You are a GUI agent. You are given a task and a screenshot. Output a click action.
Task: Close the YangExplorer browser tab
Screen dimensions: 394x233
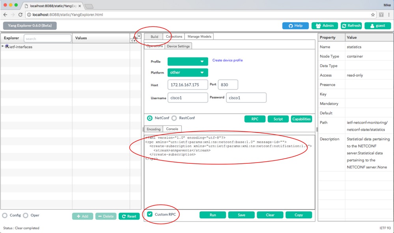pyautogui.click(x=80, y=6)
